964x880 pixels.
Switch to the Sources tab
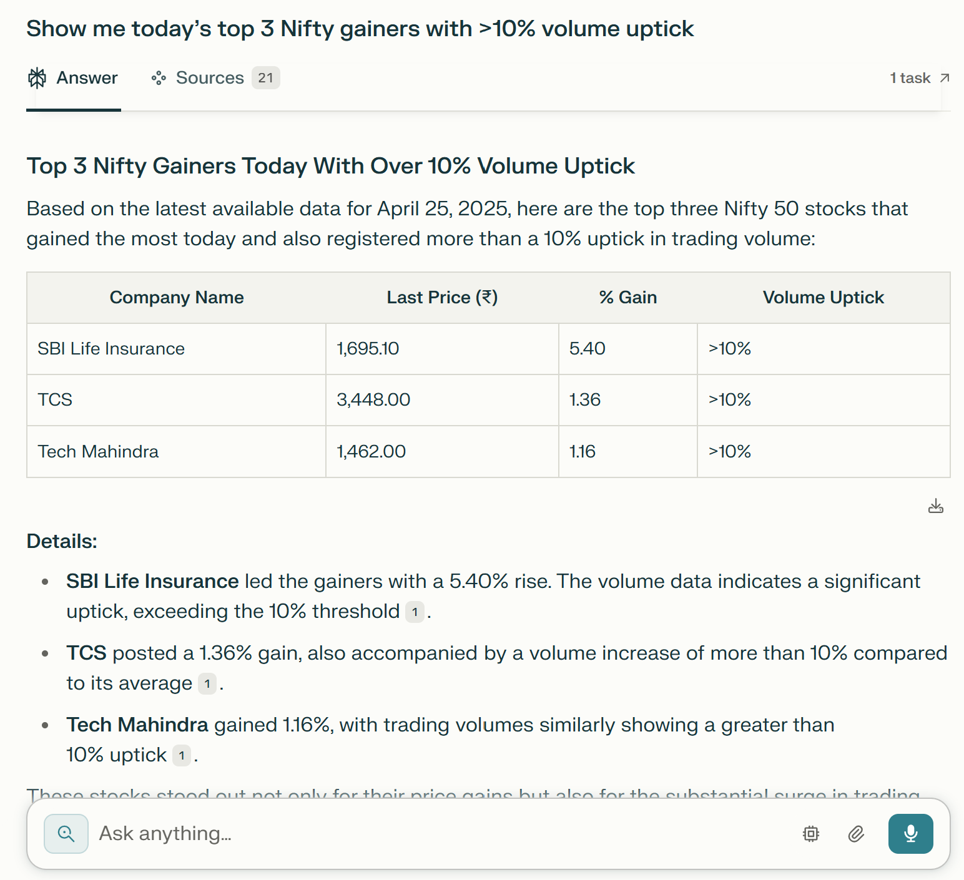215,78
